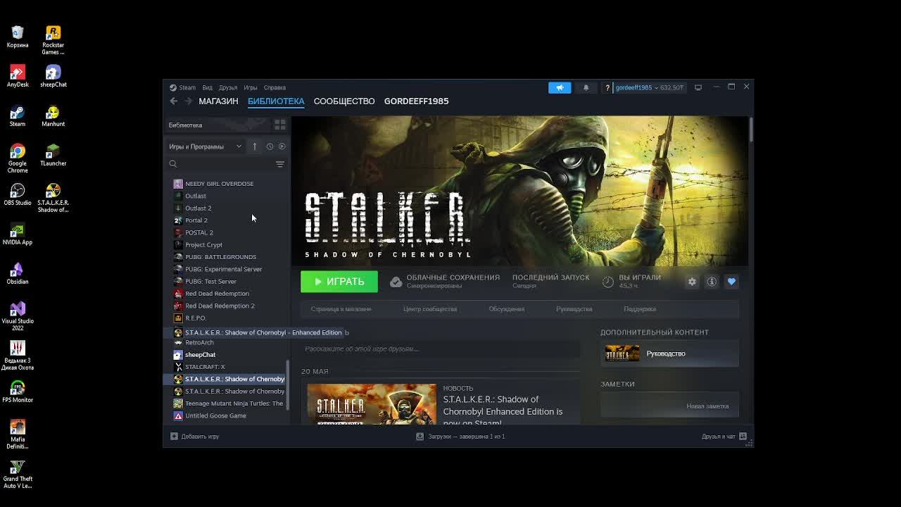The image size is (901, 507).
Task: Open Steam help question mark icon
Action: tap(607, 87)
